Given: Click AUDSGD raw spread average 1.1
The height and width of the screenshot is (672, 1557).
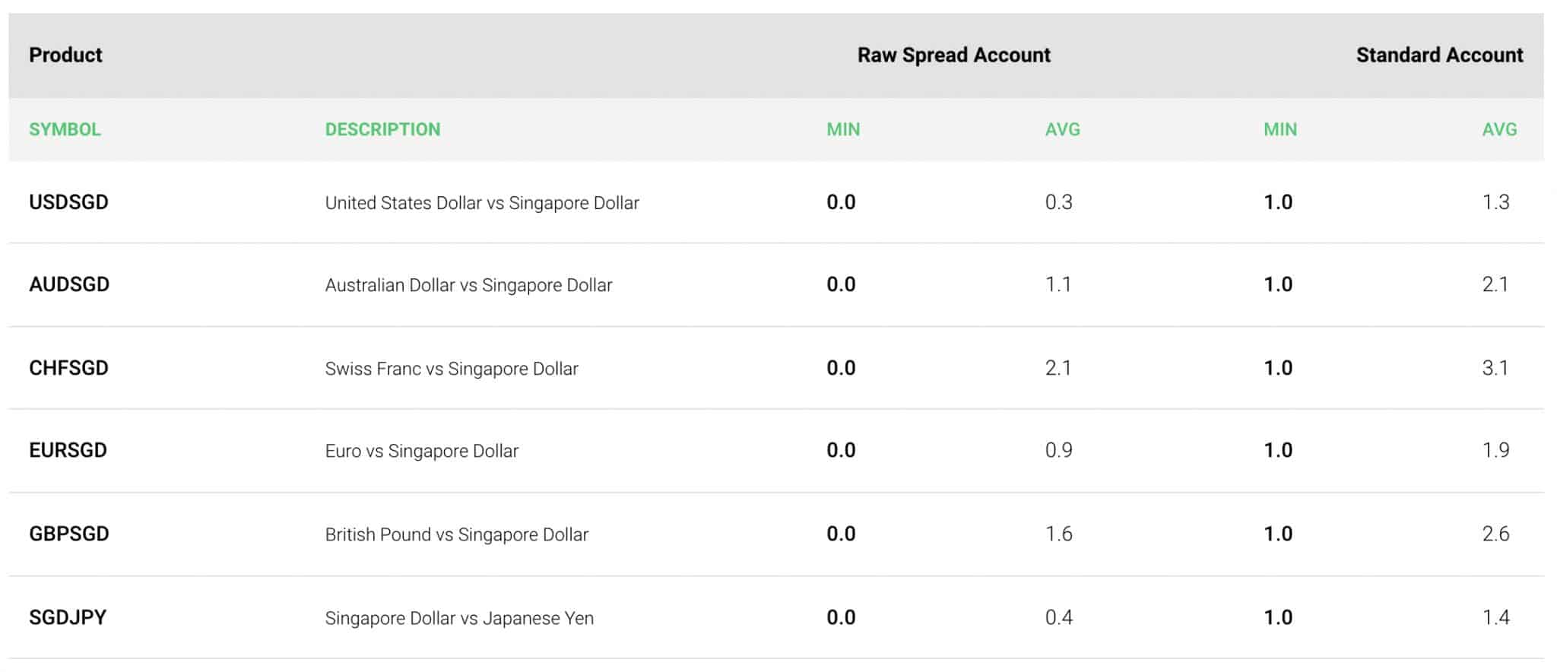Looking at the screenshot, I should [x=1058, y=284].
